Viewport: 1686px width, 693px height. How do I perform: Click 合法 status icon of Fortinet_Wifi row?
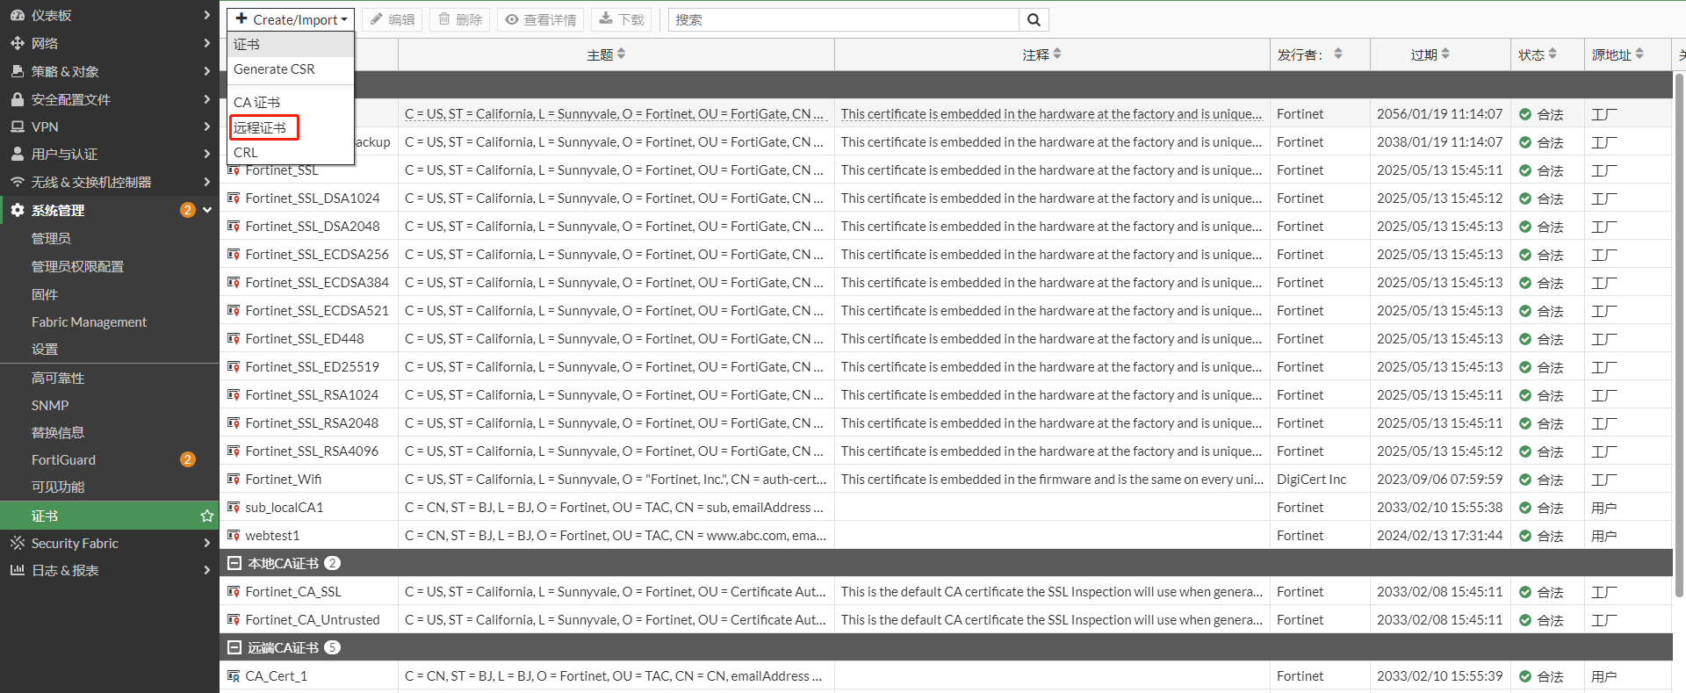(x=1525, y=480)
